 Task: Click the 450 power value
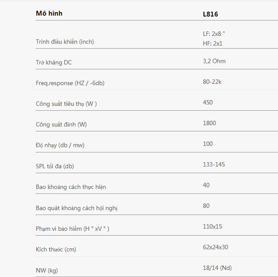(x=208, y=102)
